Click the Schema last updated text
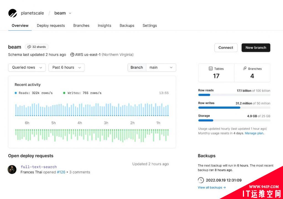 tap(37, 55)
